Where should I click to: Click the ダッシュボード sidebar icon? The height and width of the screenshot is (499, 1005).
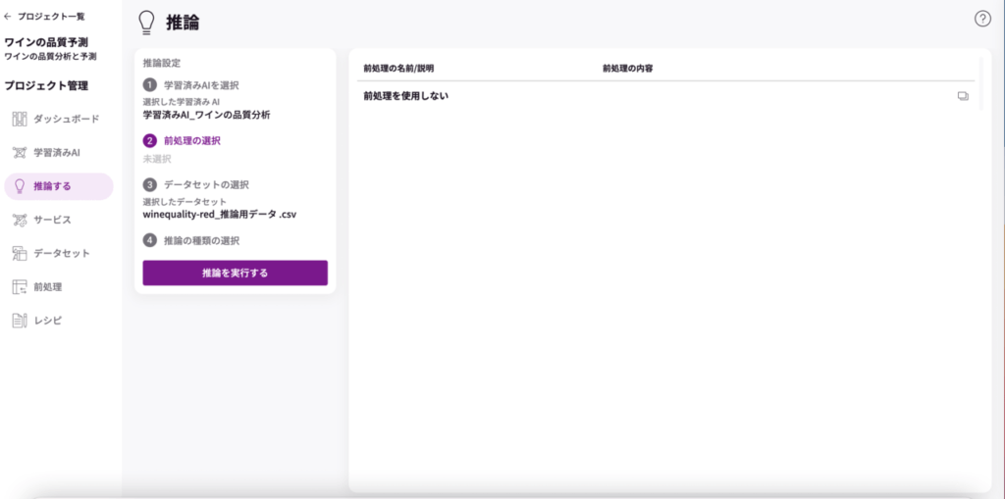click(20, 120)
